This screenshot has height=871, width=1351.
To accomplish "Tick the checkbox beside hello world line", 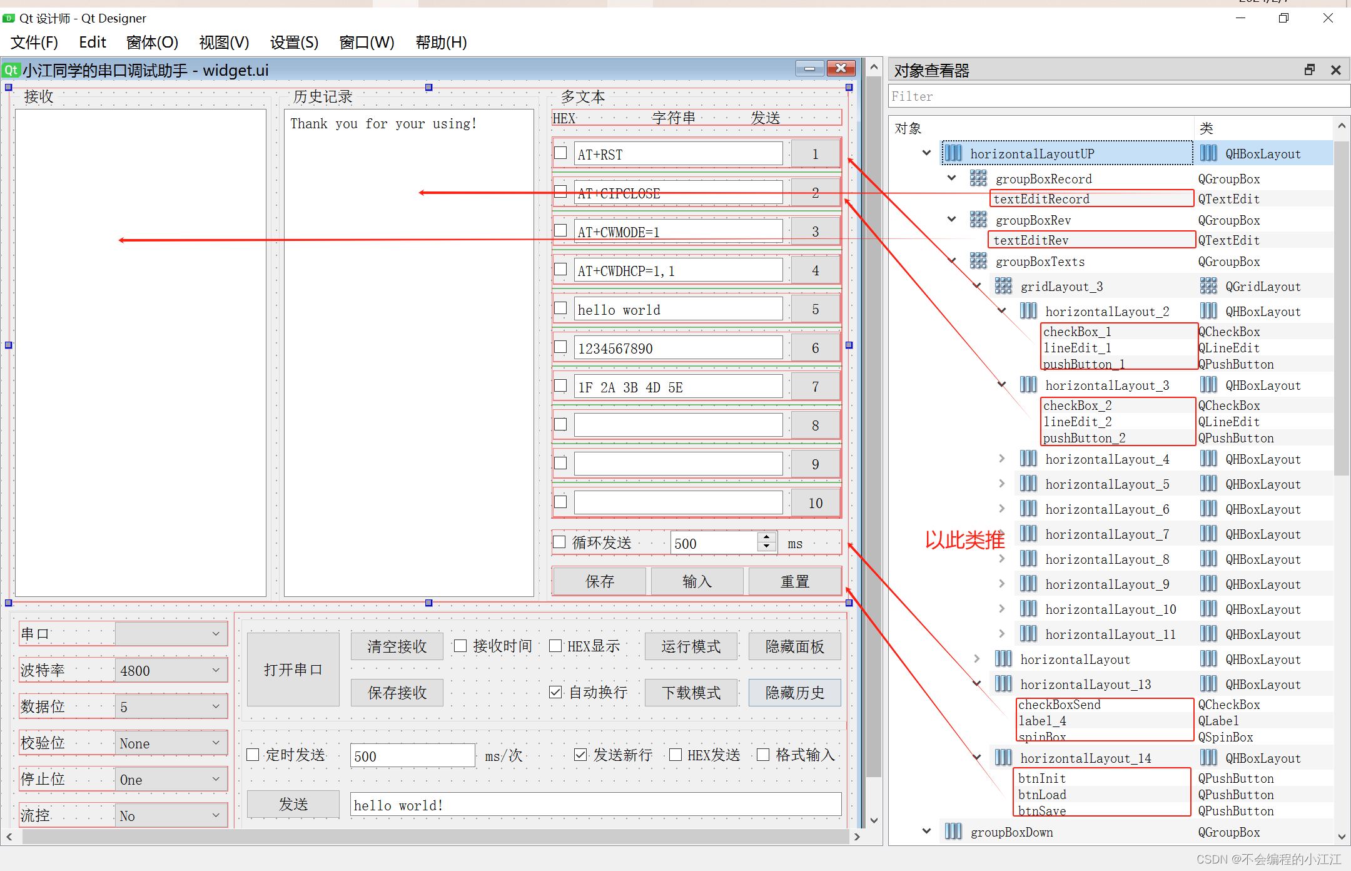I will coord(560,308).
